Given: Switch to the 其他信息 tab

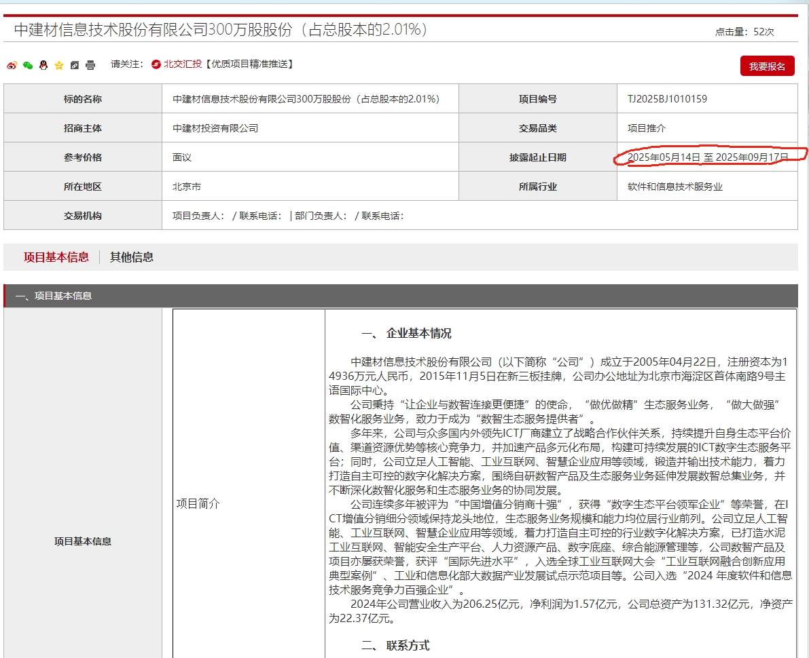Looking at the screenshot, I should coord(132,257).
